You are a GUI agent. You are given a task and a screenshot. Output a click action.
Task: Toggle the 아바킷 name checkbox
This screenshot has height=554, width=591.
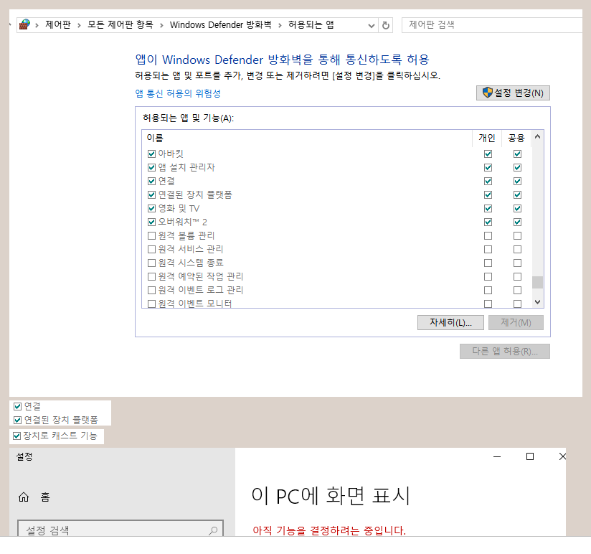tap(151, 154)
